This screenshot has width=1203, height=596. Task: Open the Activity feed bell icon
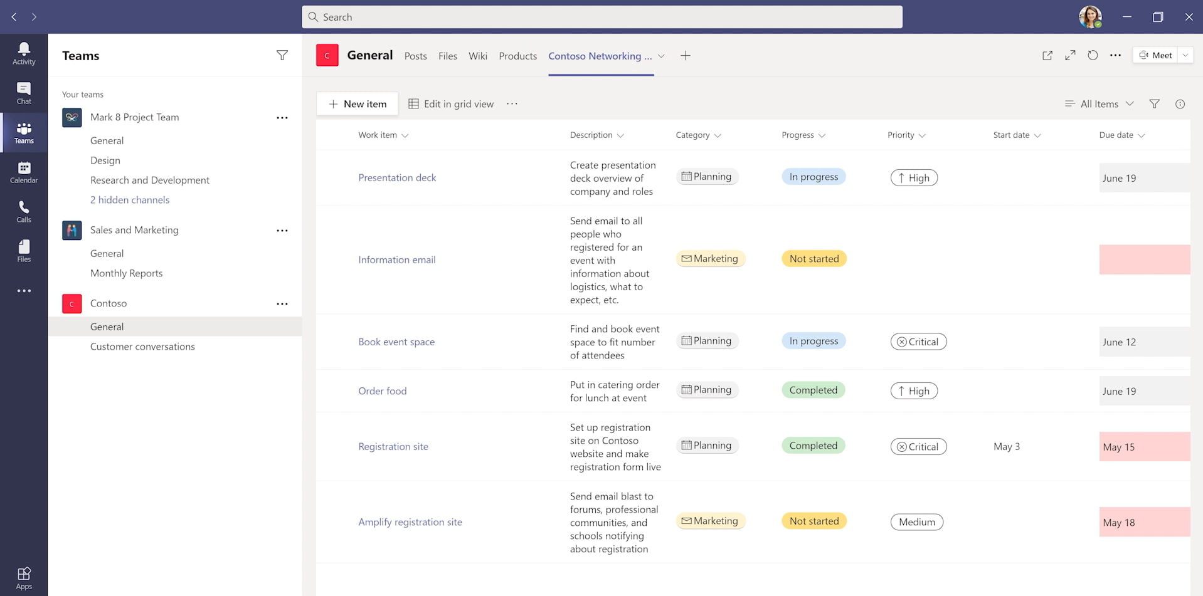(x=24, y=53)
